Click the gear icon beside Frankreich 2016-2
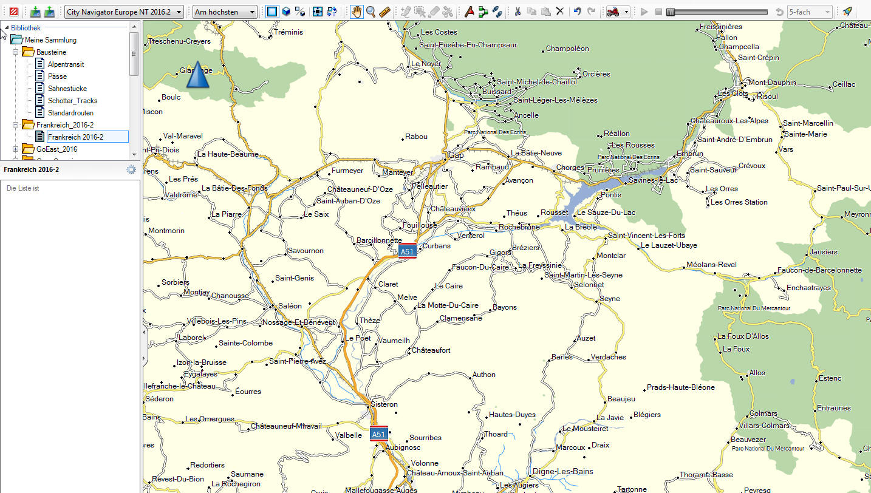The width and height of the screenshot is (871, 493). (131, 170)
